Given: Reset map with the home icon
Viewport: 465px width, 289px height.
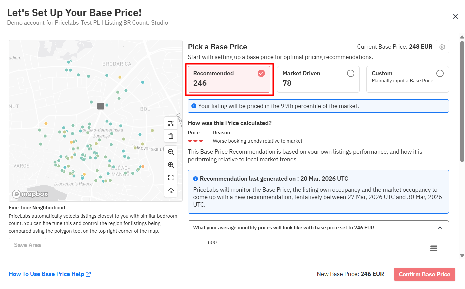Looking at the screenshot, I should point(171,191).
